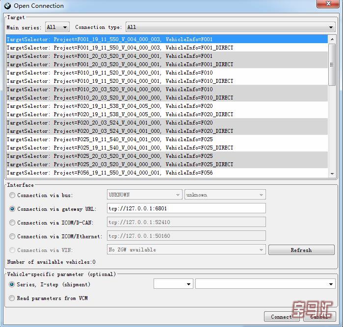Click the target list scroll down arrow
The width and height of the screenshot is (343, 327).
click(x=332, y=174)
